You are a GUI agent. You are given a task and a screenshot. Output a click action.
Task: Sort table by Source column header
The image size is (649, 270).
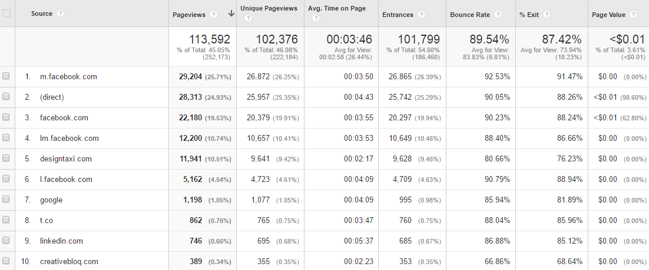coord(41,14)
